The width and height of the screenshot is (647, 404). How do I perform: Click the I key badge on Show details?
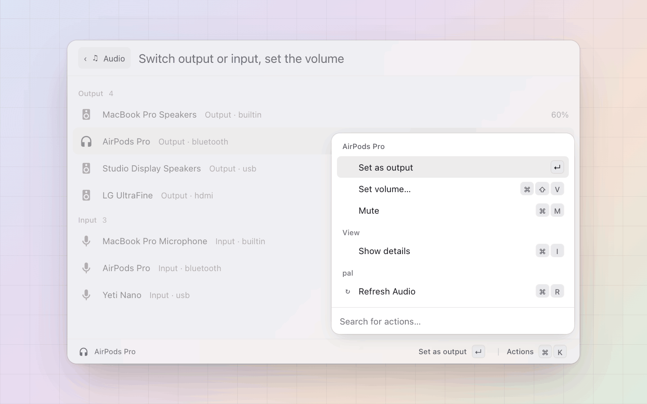pyautogui.click(x=557, y=251)
